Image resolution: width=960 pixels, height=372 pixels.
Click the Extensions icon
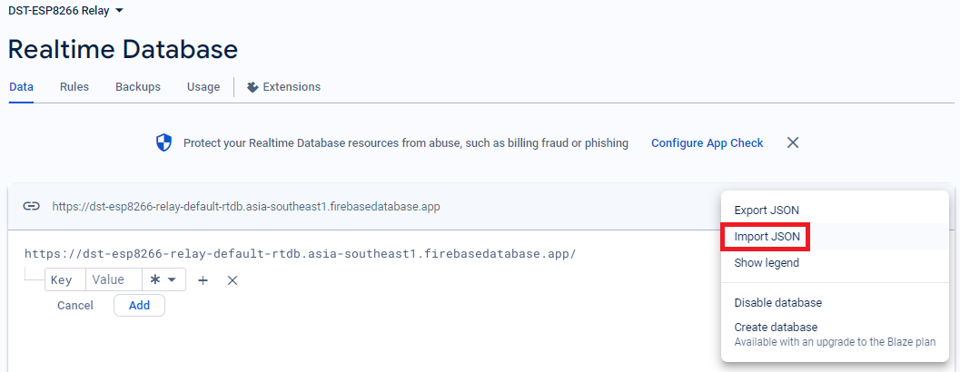click(252, 87)
